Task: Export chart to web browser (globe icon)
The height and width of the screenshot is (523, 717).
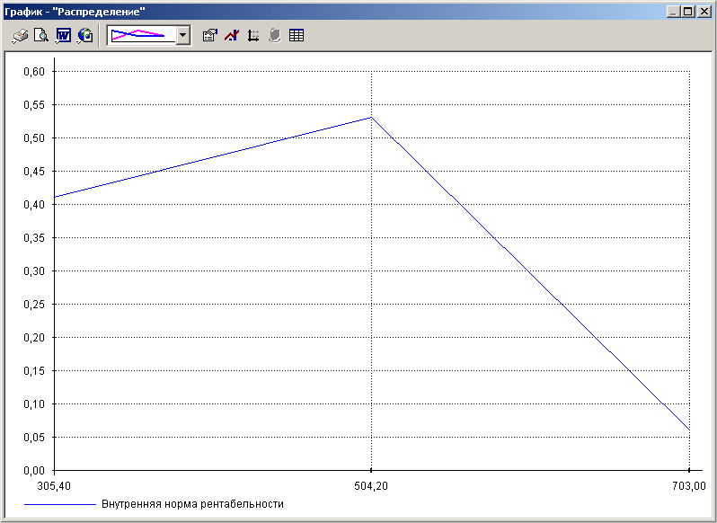Action: (85, 36)
